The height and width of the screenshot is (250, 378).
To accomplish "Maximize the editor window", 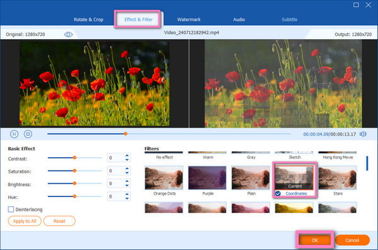I will (x=356, y=5).
